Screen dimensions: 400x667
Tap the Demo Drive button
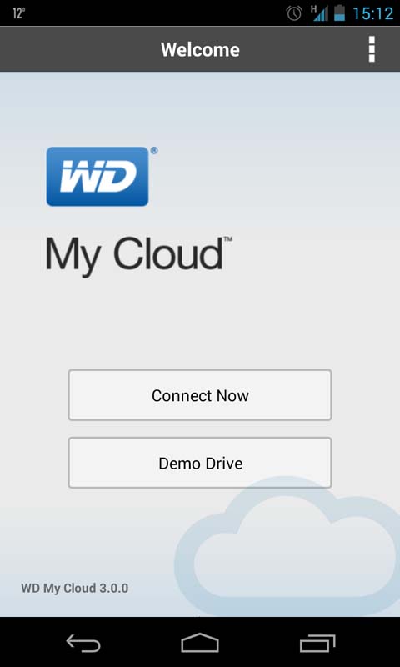[200, 463]
